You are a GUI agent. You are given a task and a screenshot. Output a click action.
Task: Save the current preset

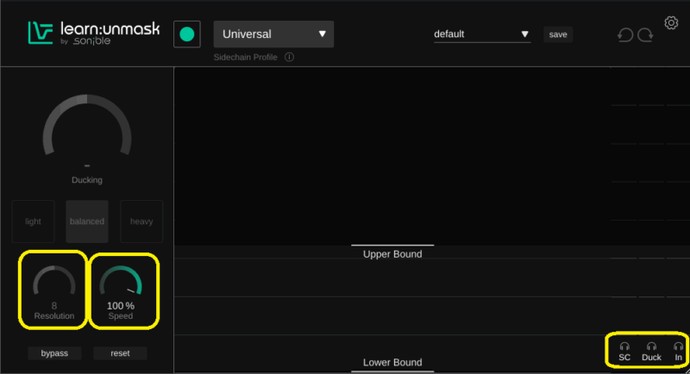click(x=558, y=34)
